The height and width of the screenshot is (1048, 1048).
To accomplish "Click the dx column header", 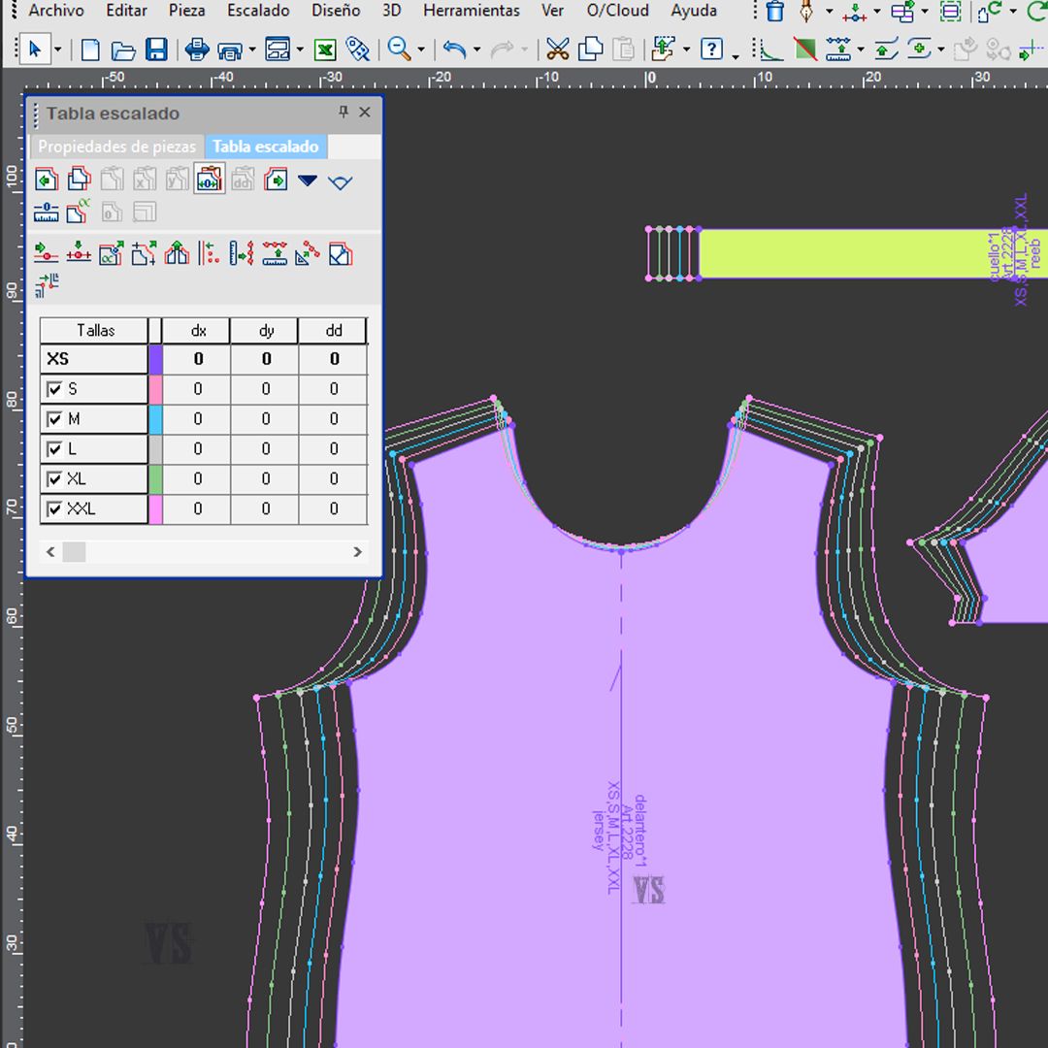I will pos(198,331).
